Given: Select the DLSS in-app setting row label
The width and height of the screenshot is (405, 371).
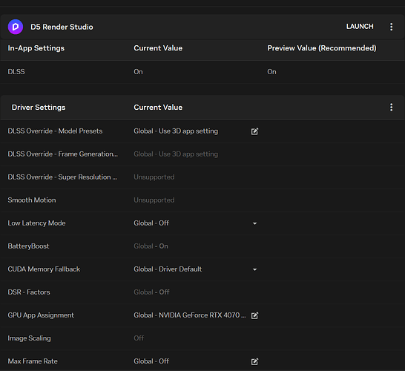Looking at the screenshot, I should point(16,71).
